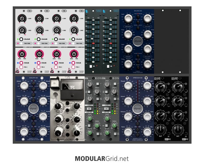Click the Ratio knob on TK compressor

pos(76,106)
